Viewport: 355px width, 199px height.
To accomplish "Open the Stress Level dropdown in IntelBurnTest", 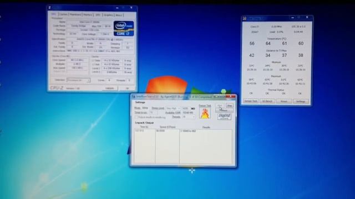I will point(173,108).
